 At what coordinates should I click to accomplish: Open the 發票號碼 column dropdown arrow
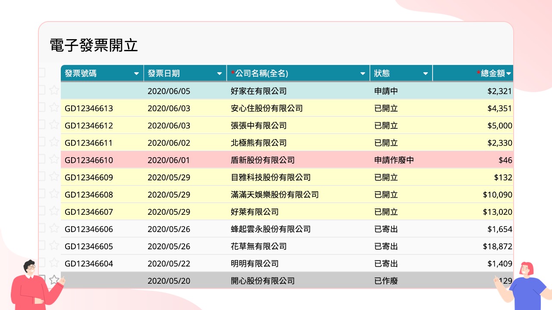[x=137, y=74]
